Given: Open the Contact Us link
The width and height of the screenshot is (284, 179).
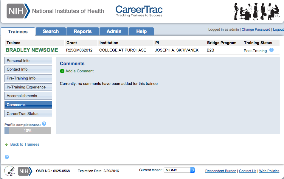Looking at the screenshot, I should (x=248, y=171).
